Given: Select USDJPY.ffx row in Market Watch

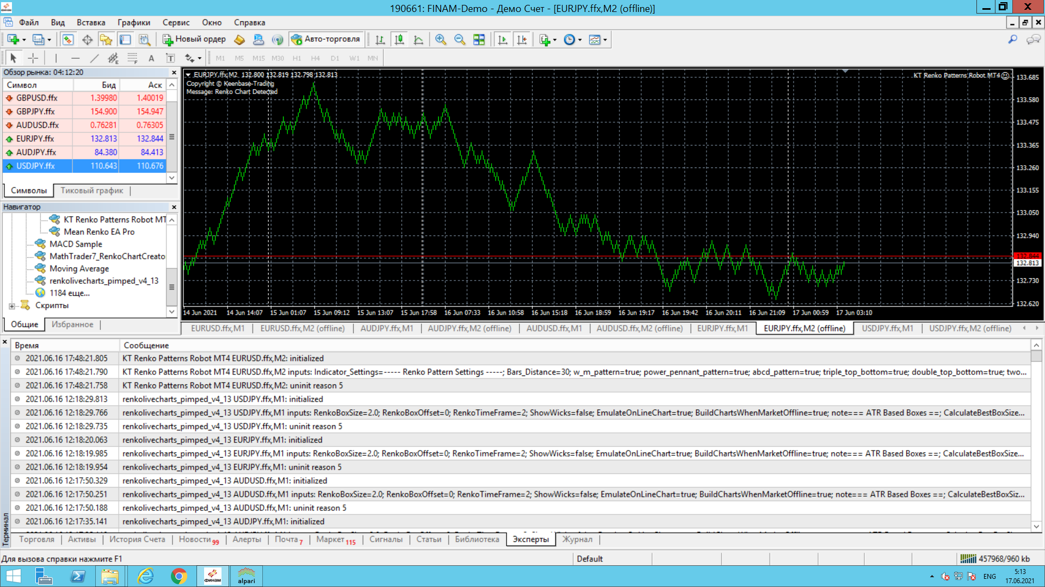Looking at the screenshot, I should click(35, 166).
